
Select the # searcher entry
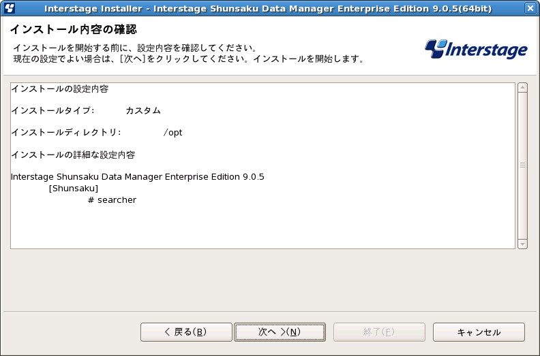click(x=112, y=200)
